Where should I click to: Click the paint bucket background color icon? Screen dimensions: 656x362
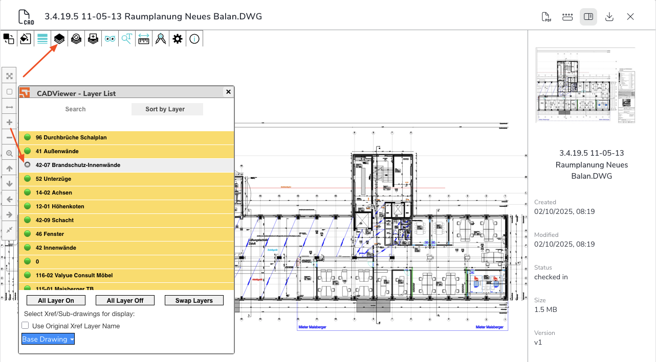point(26,39)
